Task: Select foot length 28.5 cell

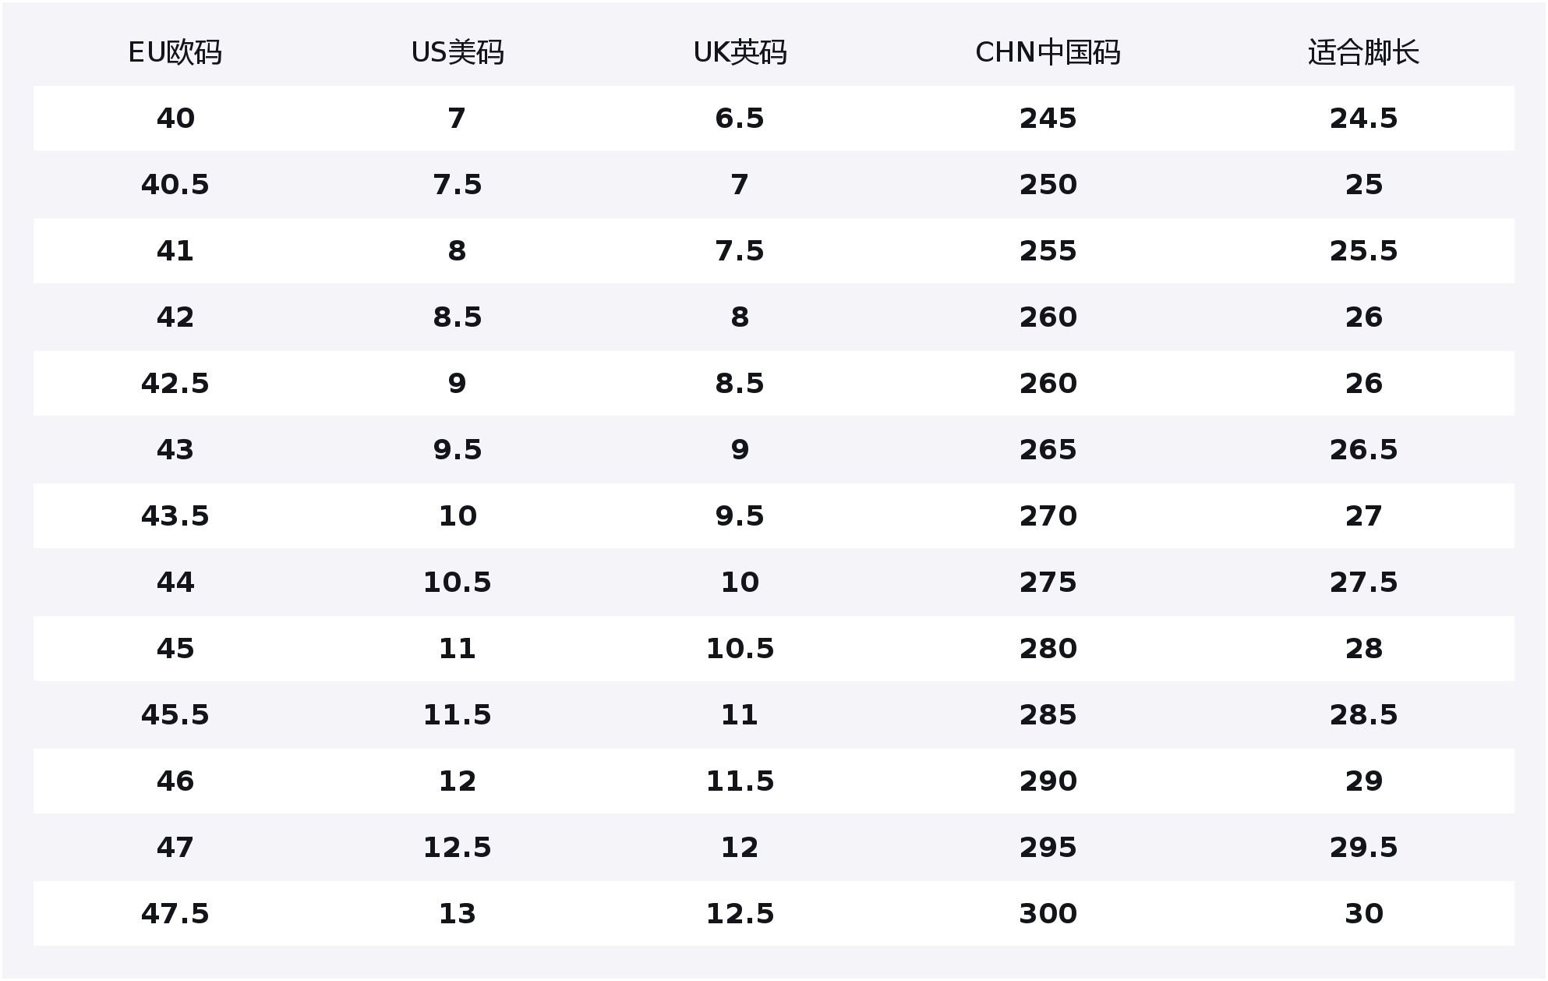Action: point(1363,715)
